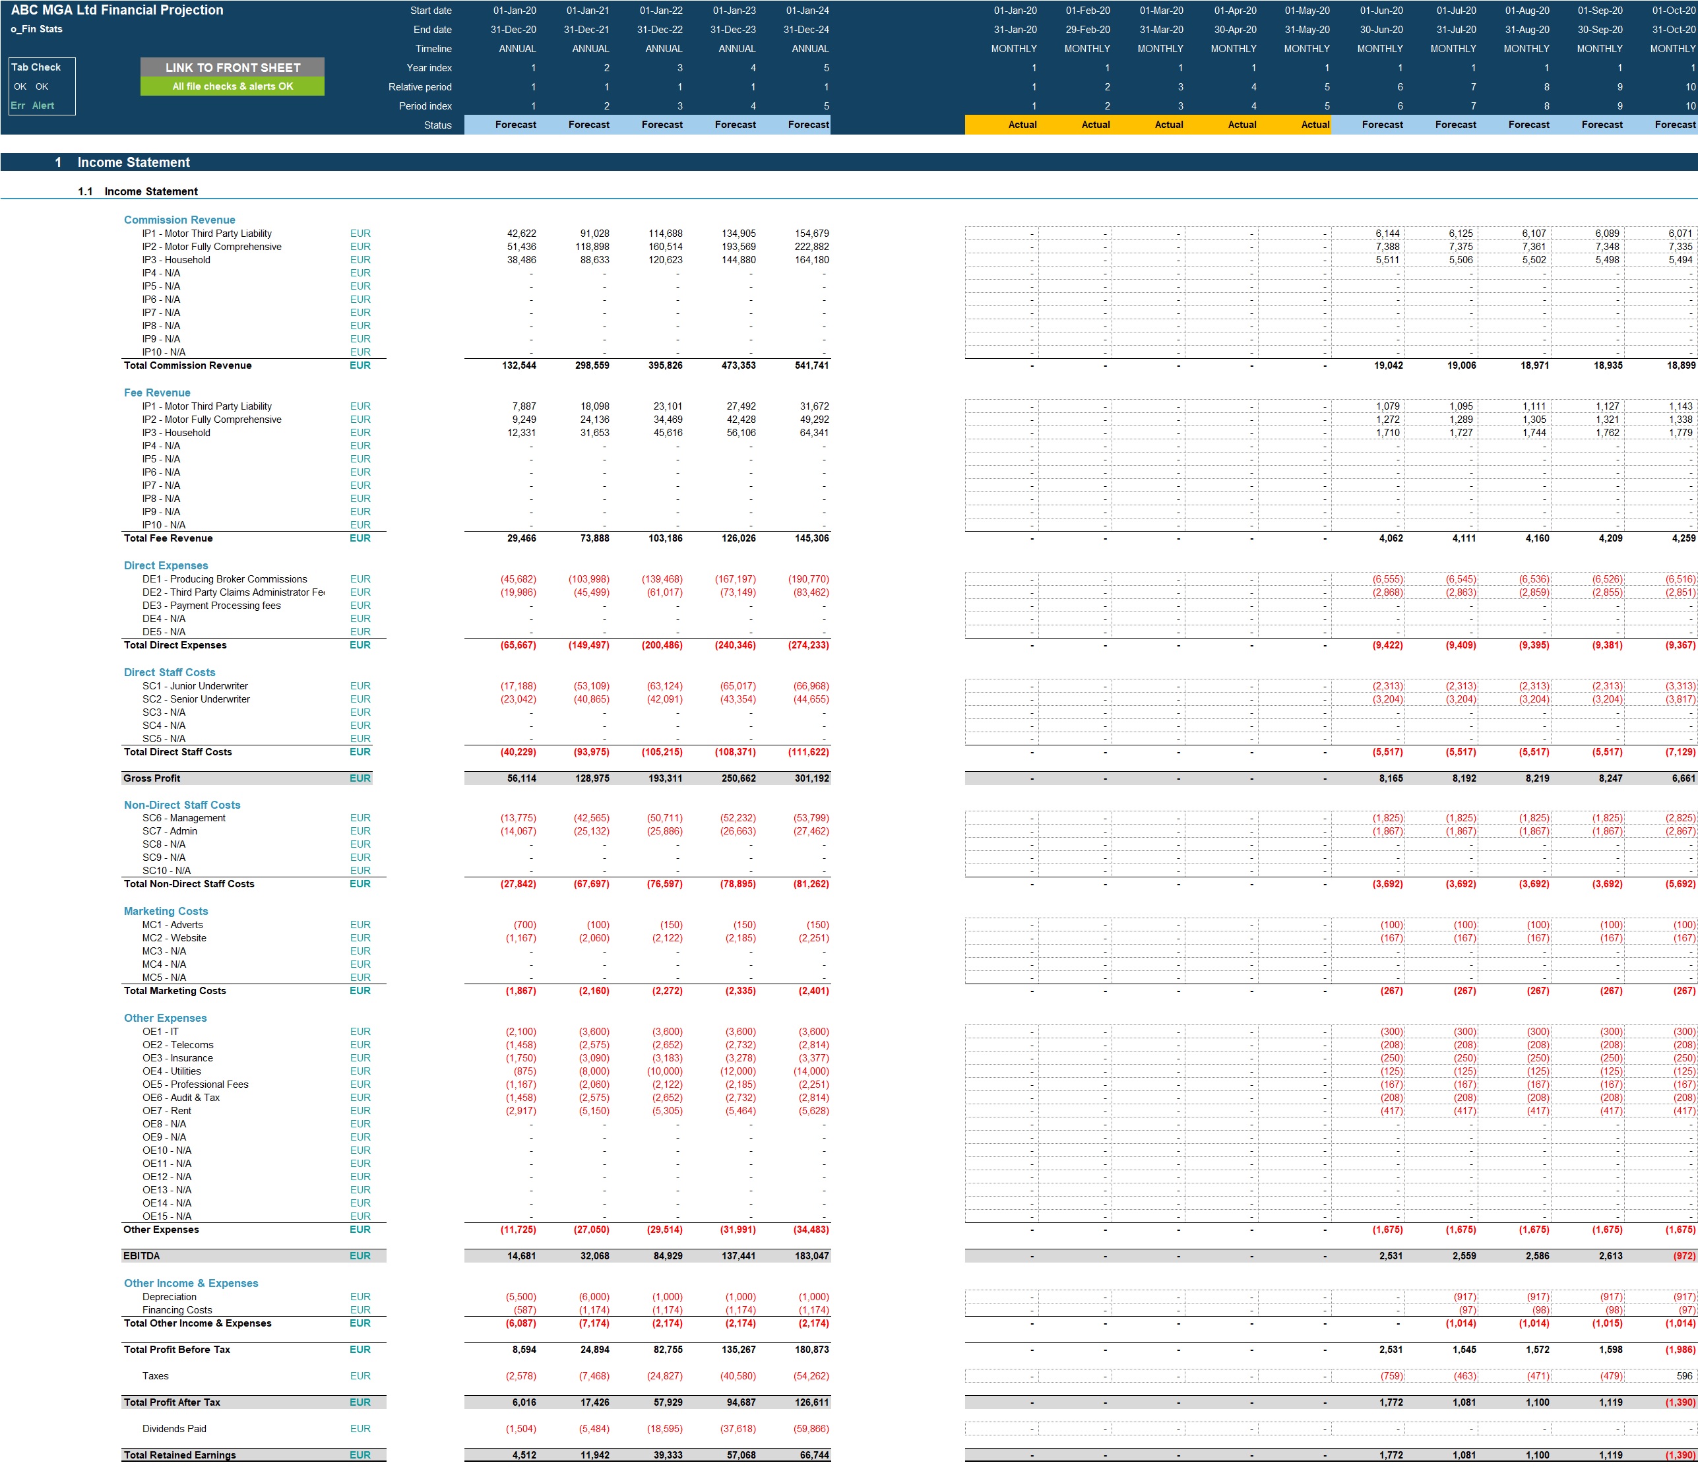This screenshot has height=1475, width=1698.
Task: Click the o_Fin Stats sheet label
Action: 37,29
